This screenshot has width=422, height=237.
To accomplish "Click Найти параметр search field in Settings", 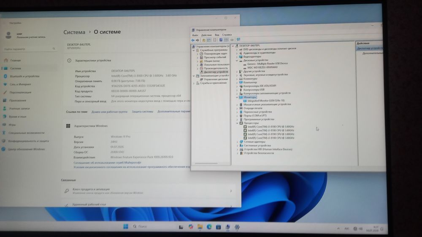I will pos(30,49).
